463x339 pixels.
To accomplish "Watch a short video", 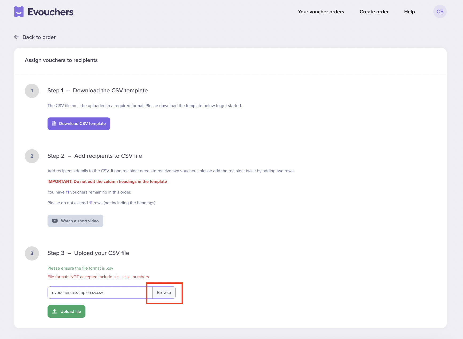I will [x=75, y=221].
